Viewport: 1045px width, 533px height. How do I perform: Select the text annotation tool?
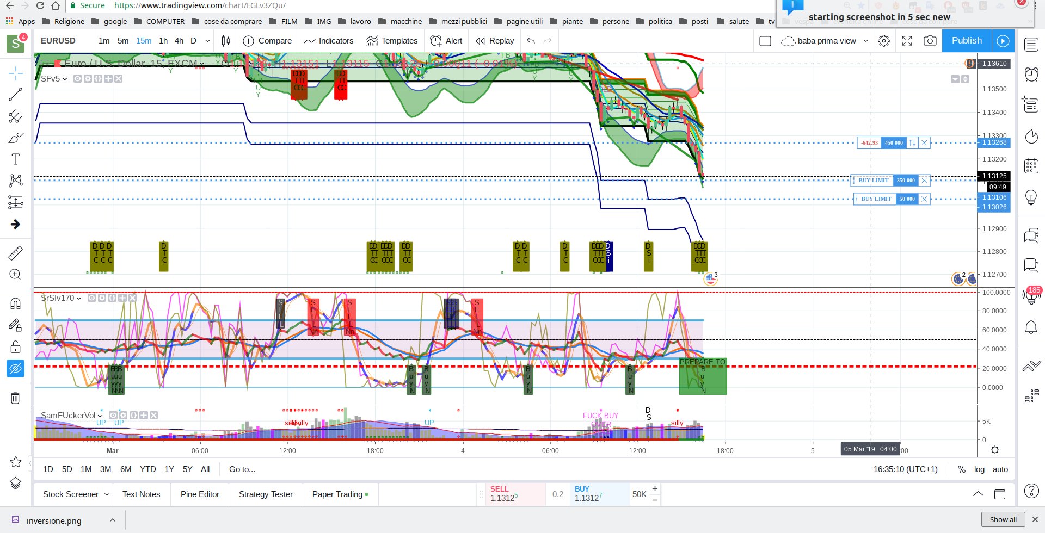click(x=15, y=159)
